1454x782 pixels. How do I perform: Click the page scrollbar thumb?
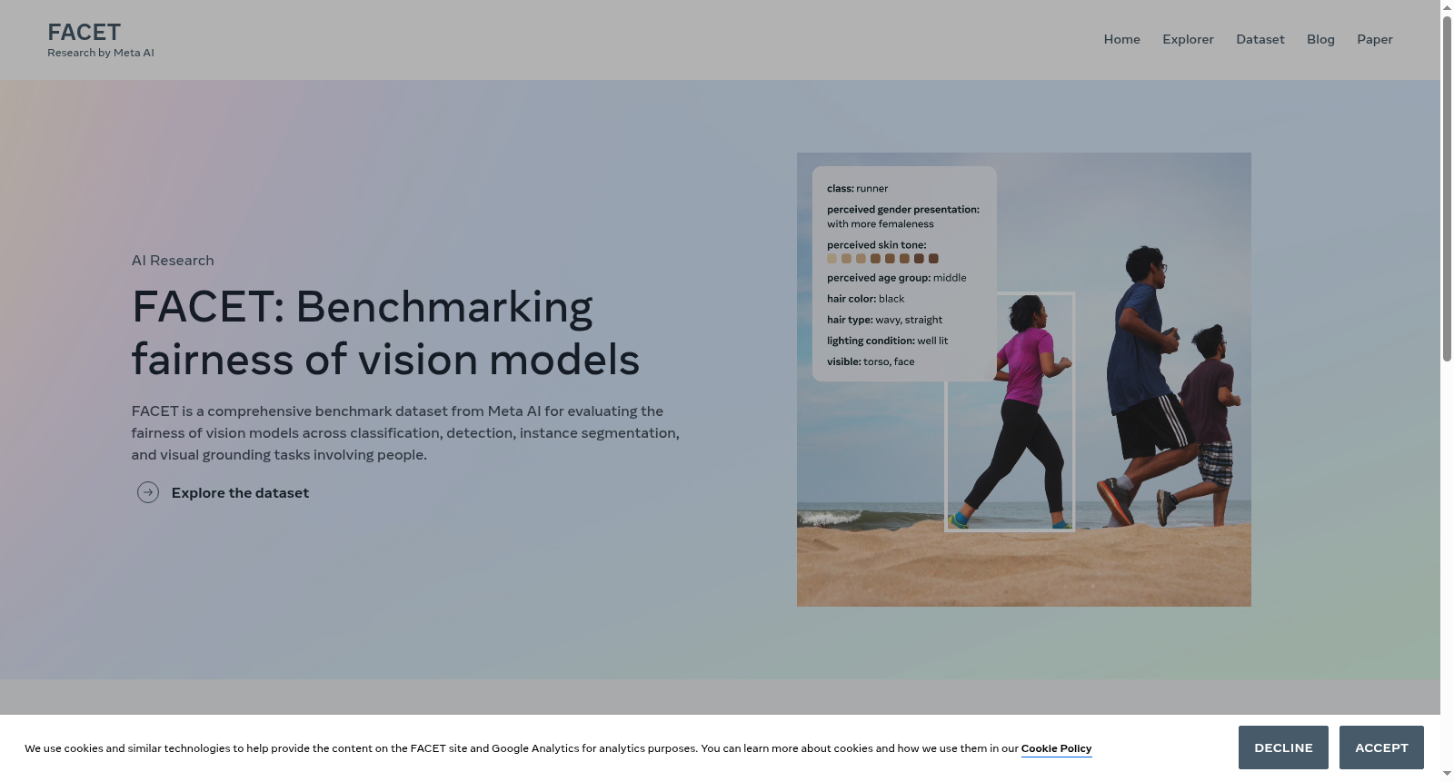[1447, 188]
